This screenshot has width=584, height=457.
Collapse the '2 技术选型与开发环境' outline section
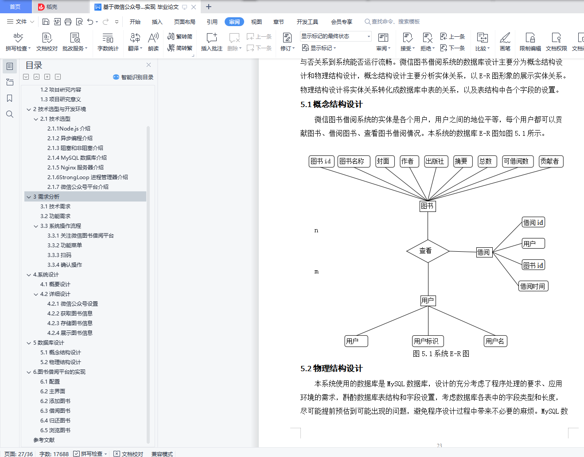pos(29,109)
